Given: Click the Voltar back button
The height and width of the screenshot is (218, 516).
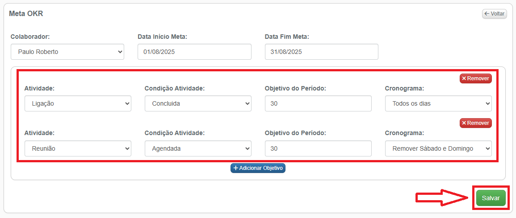Looking at the screenshot, I should click(x=495, y=14).
